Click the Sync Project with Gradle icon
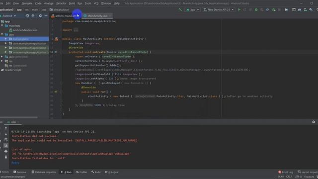Viewport: 318px width, 179px height. 300,9
